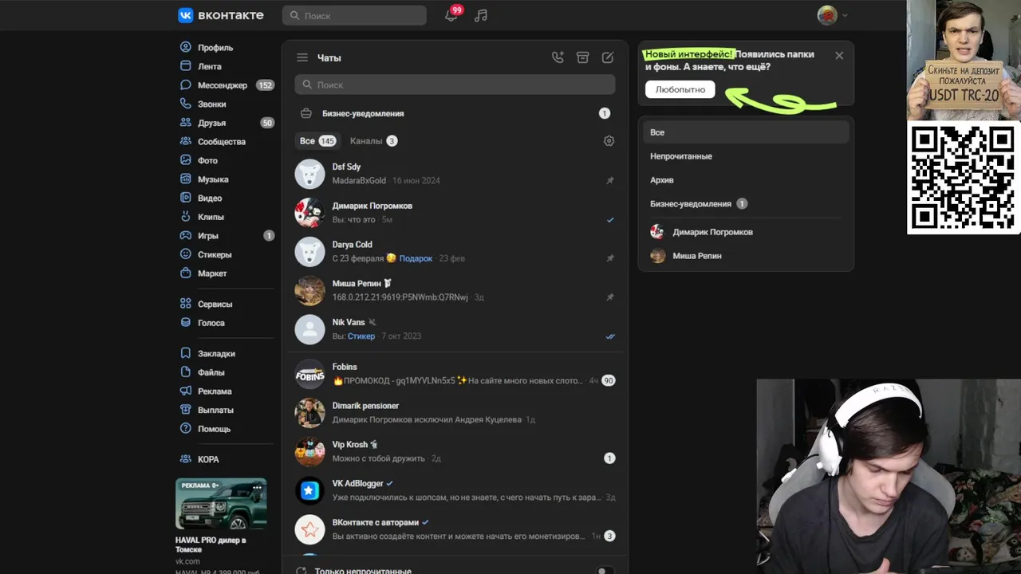Click the Маркет sidebar icon
This screenshot has width=1021, height=574.
coord(185,273)
